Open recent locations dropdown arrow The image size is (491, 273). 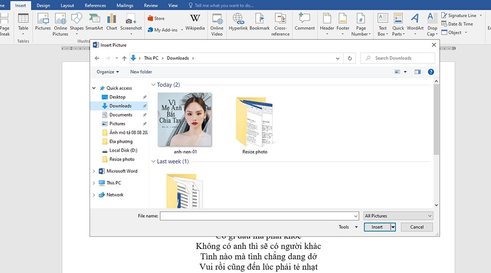[117, 58]
